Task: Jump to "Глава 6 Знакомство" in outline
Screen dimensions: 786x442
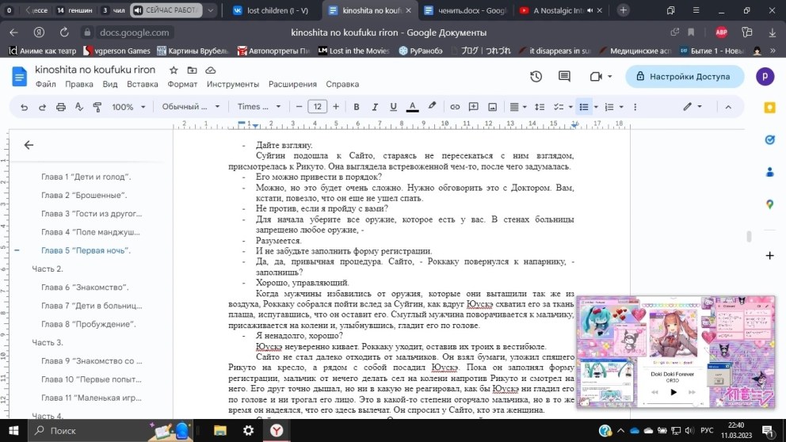Action: click(85, 288)
